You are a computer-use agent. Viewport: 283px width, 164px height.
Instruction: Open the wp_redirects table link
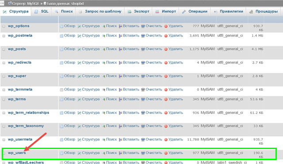(19, 63)
